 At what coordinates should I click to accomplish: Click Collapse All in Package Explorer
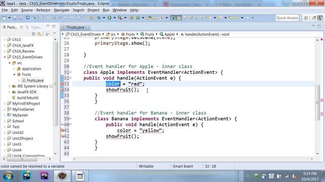pyautogui.click(x=34, y=34)
